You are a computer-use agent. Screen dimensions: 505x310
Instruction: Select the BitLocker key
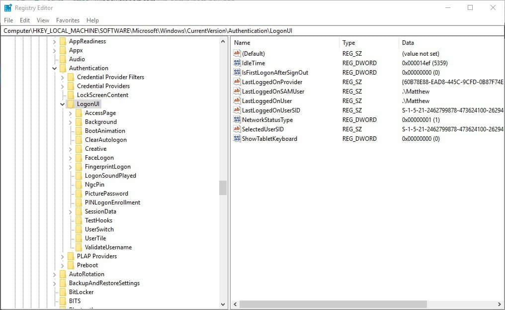tap(81, 292)
